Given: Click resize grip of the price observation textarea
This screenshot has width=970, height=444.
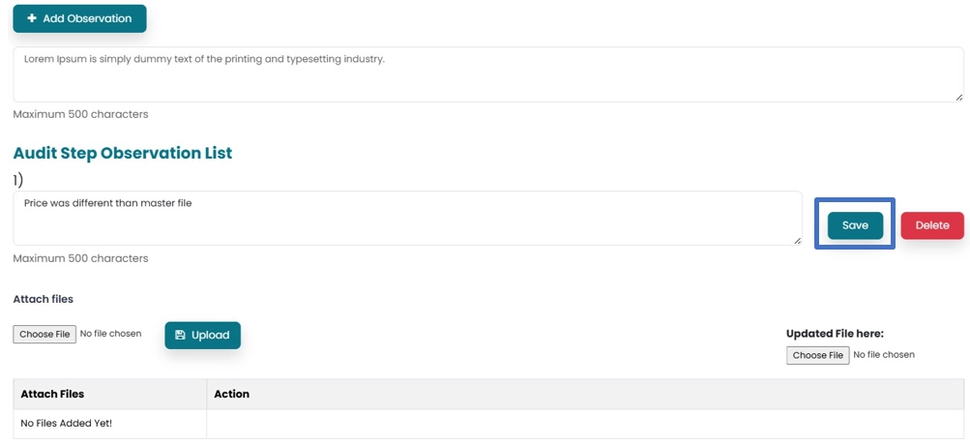Looking at the screenshot, I should [x=797, y=240].
